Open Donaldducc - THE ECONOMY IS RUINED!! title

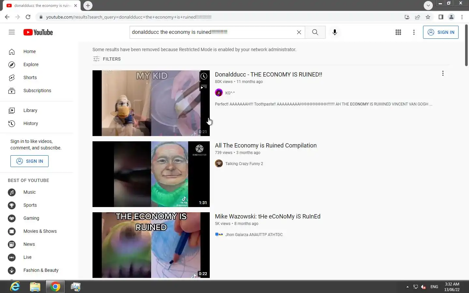pos(268,75)
